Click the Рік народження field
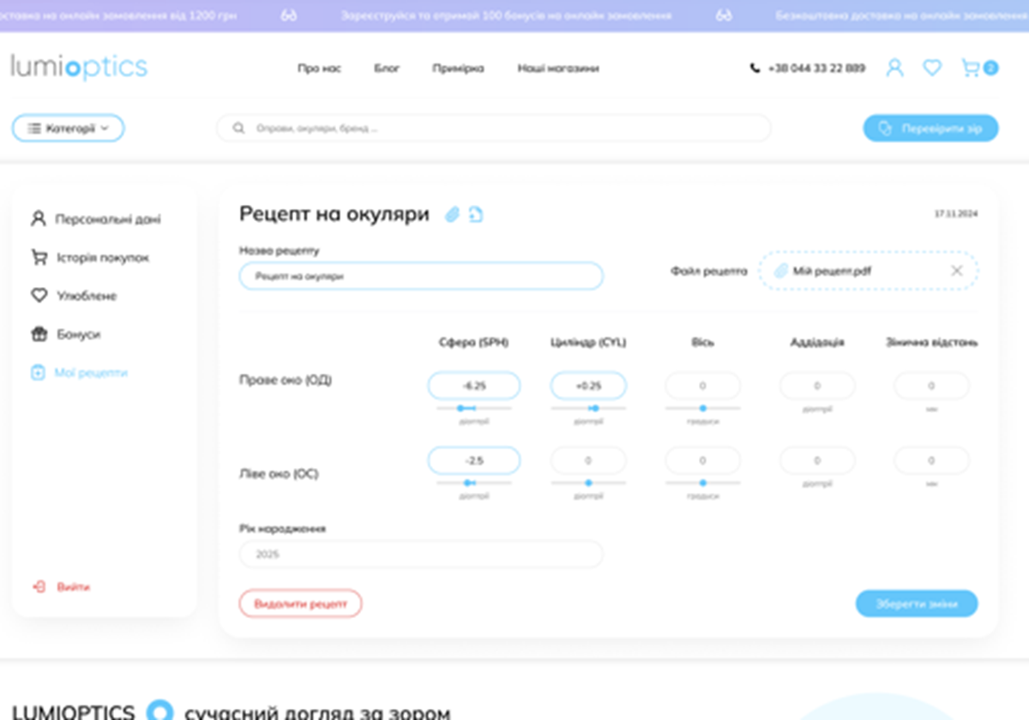Image resolution: width=1029 pixels, height=720 pixels. (421, 555)
